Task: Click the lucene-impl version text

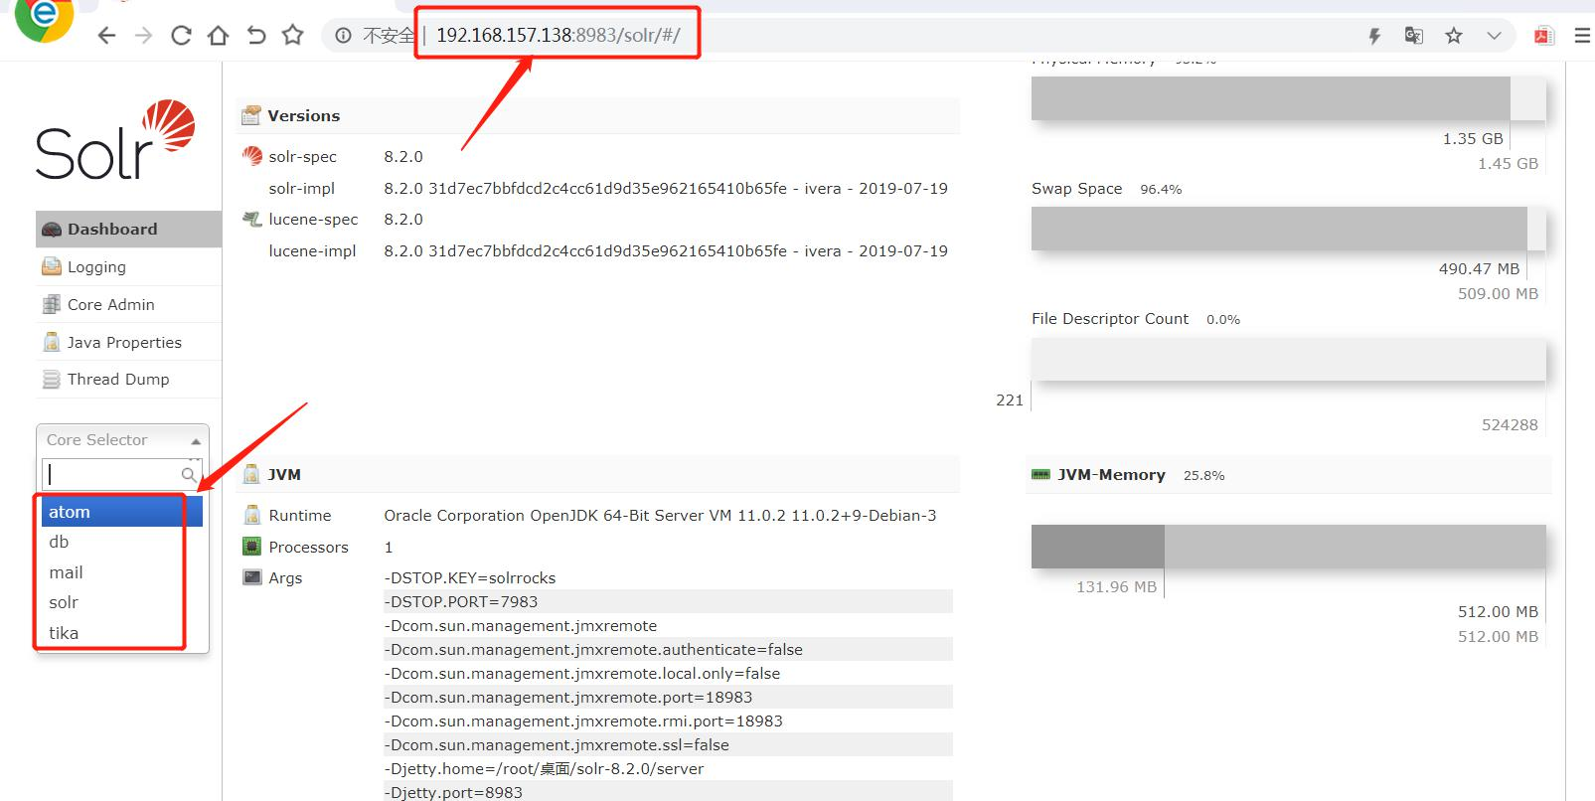Action: click(666, 250)
